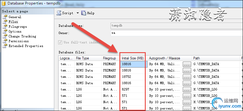Open autogrowth button for first 571 LOG row
The width and height of the screenshot is (243, 111).
187,96
